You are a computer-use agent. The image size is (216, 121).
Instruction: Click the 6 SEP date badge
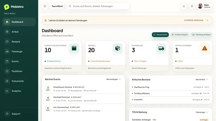pyautogui.click(x=48, y=109)
